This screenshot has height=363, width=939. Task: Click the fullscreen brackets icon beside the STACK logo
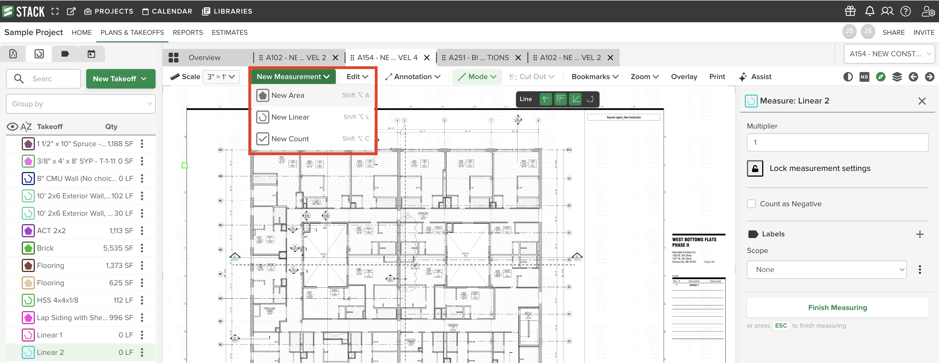point(55,11)
